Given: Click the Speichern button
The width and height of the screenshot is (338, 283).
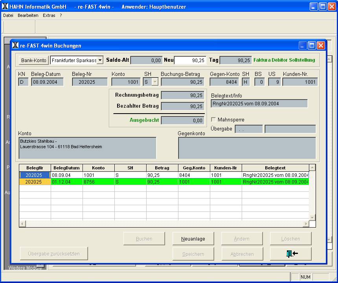Looking at the screenshot, I should click(193, 254).
